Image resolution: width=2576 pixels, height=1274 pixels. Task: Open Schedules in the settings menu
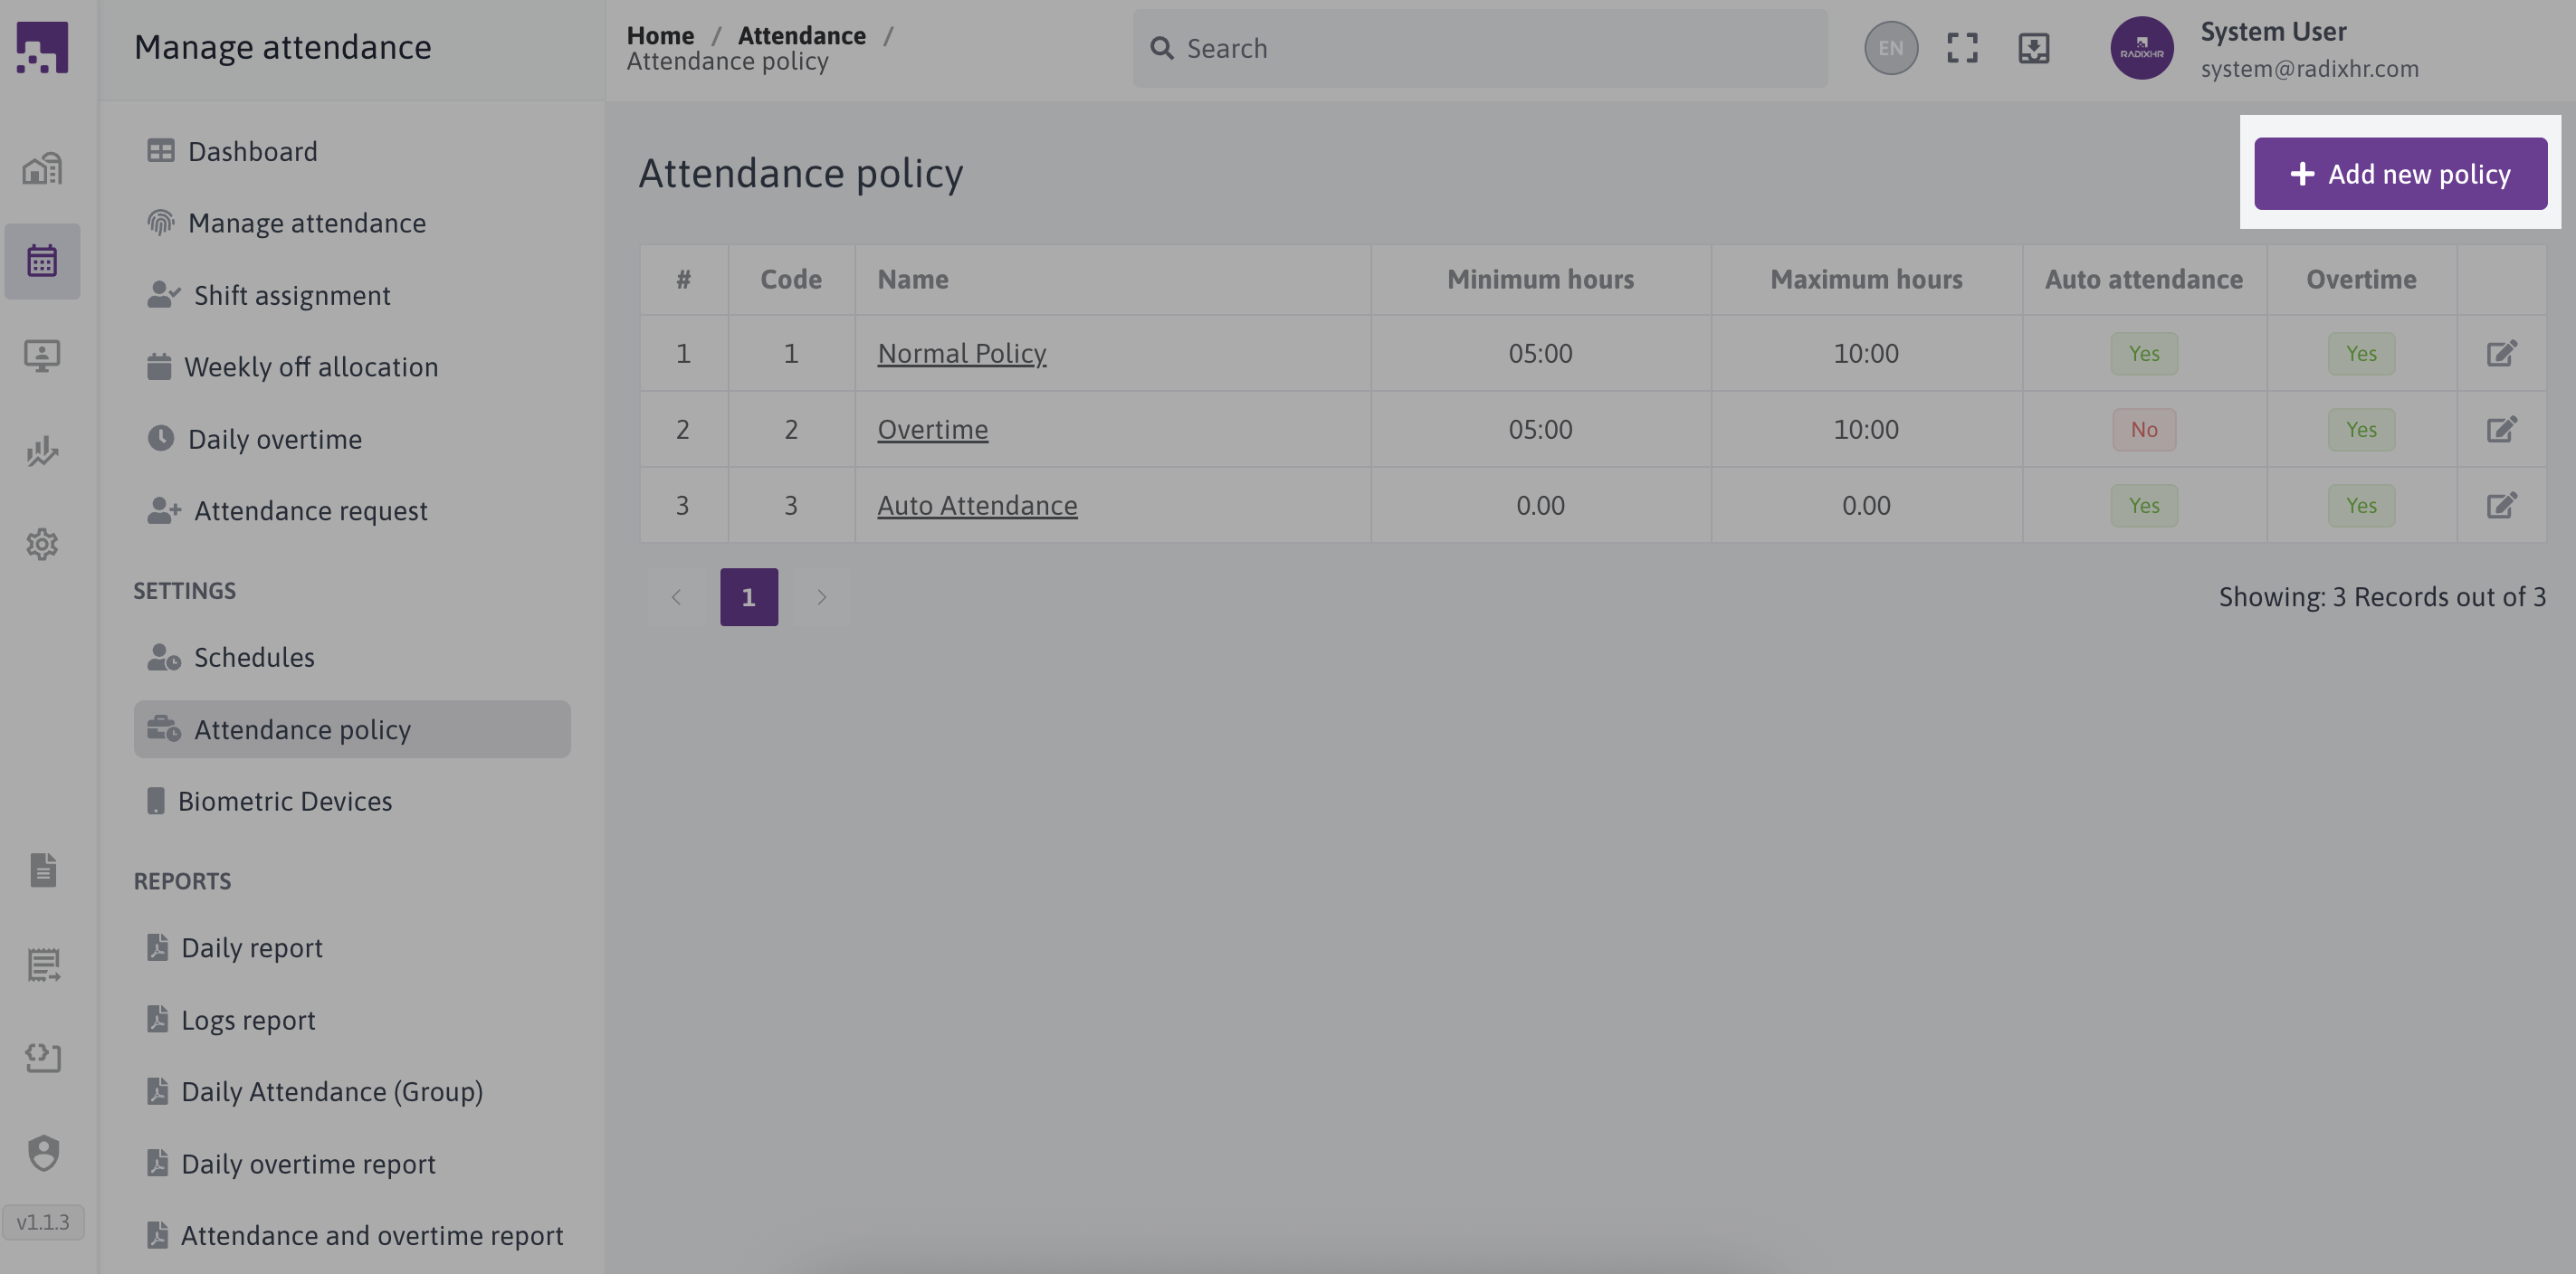tap(254, 657)
